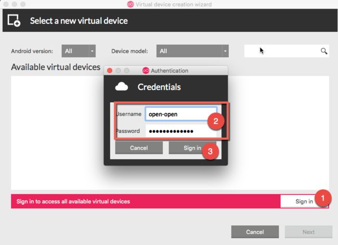Open the Android version dropdown
This screenshot has width=338, height=245.
79,51
